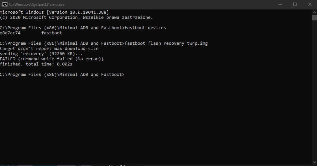Click the last empty command prompt line

[62, 75]
